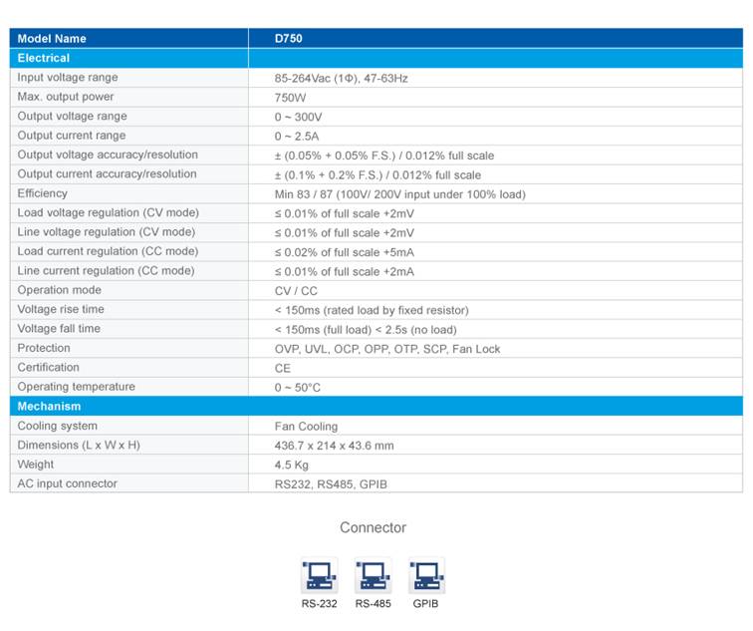
Task: Click the RS232, RS485, GPIB connector value
Action: pos(331,484)
